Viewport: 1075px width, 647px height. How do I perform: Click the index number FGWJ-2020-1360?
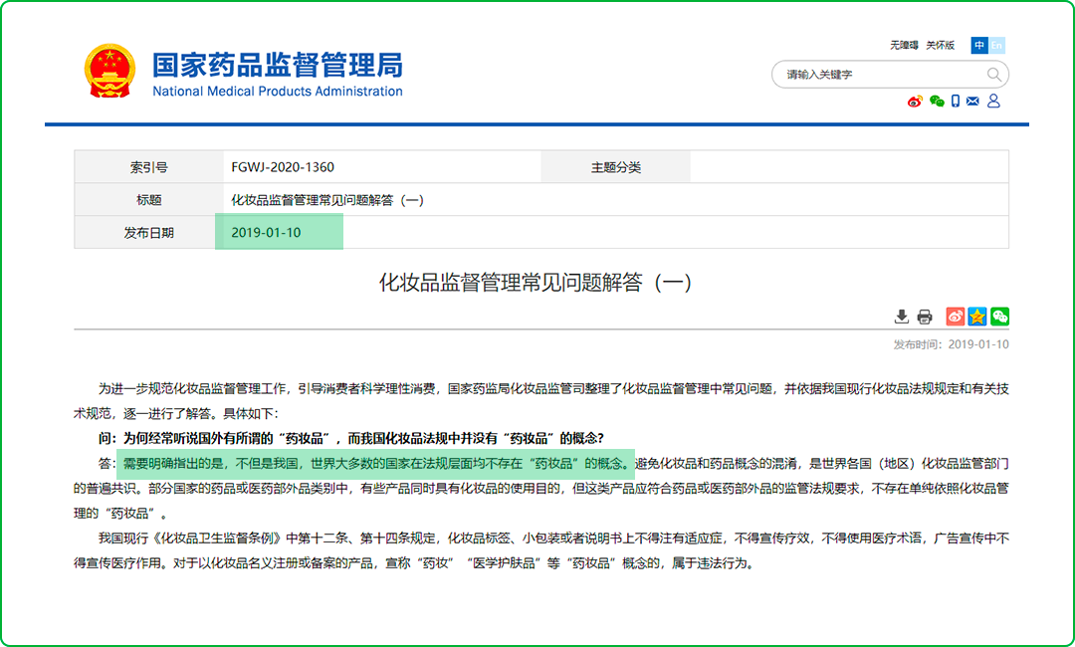(283, 167)
